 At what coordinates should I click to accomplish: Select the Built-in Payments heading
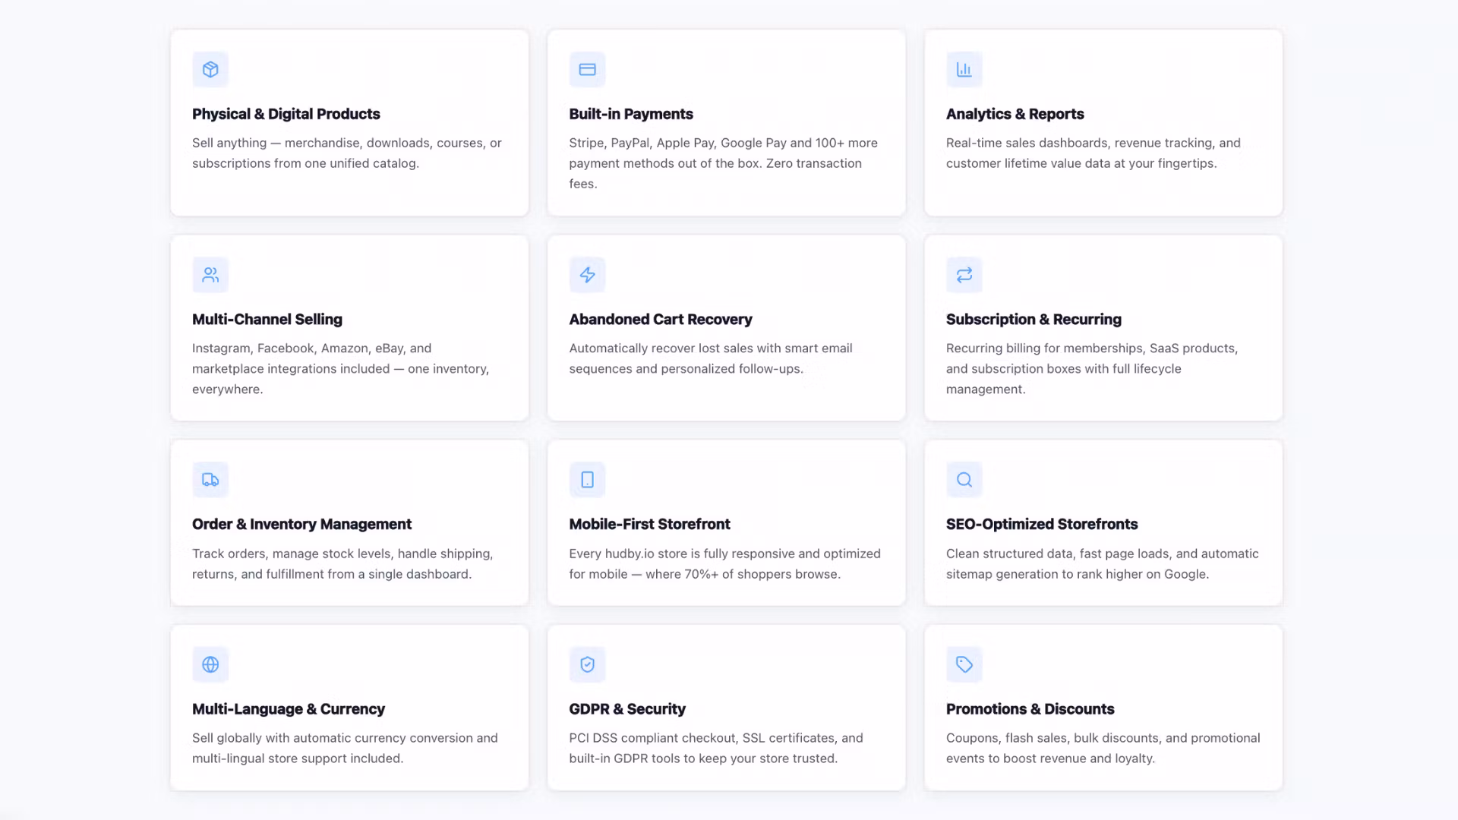pos(630,114)
